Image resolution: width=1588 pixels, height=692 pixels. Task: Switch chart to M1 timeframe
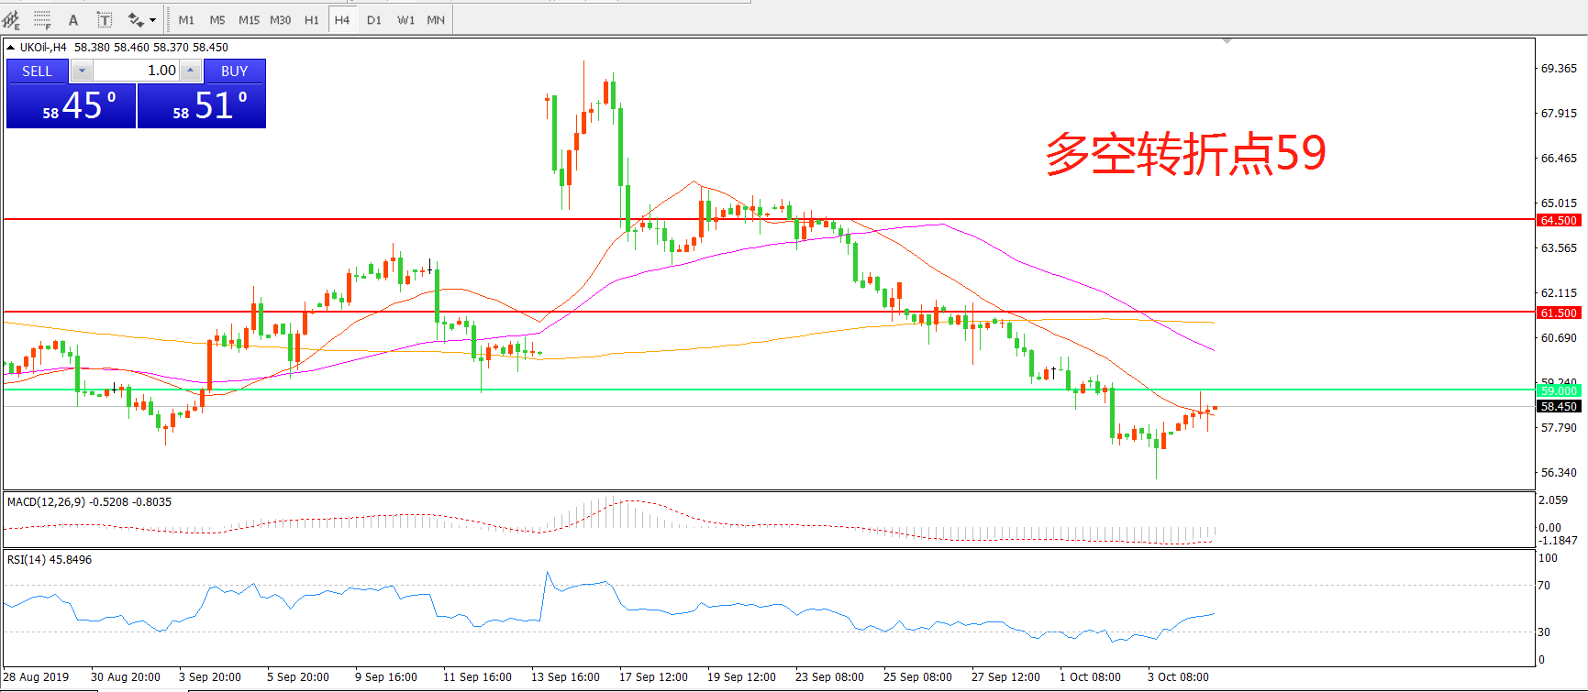[x=186, y=19]
